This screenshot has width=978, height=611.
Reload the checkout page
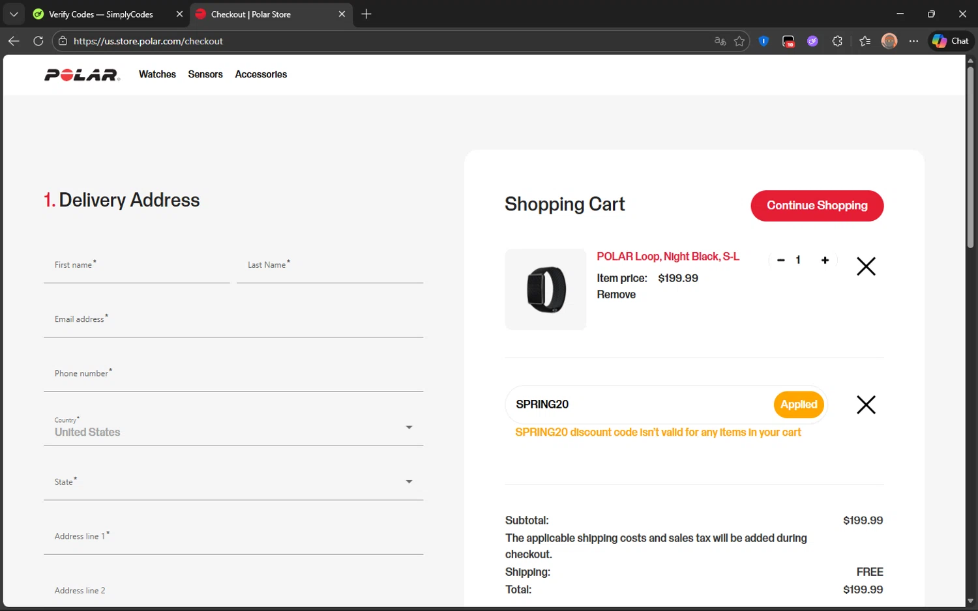(x=38, y=41)
